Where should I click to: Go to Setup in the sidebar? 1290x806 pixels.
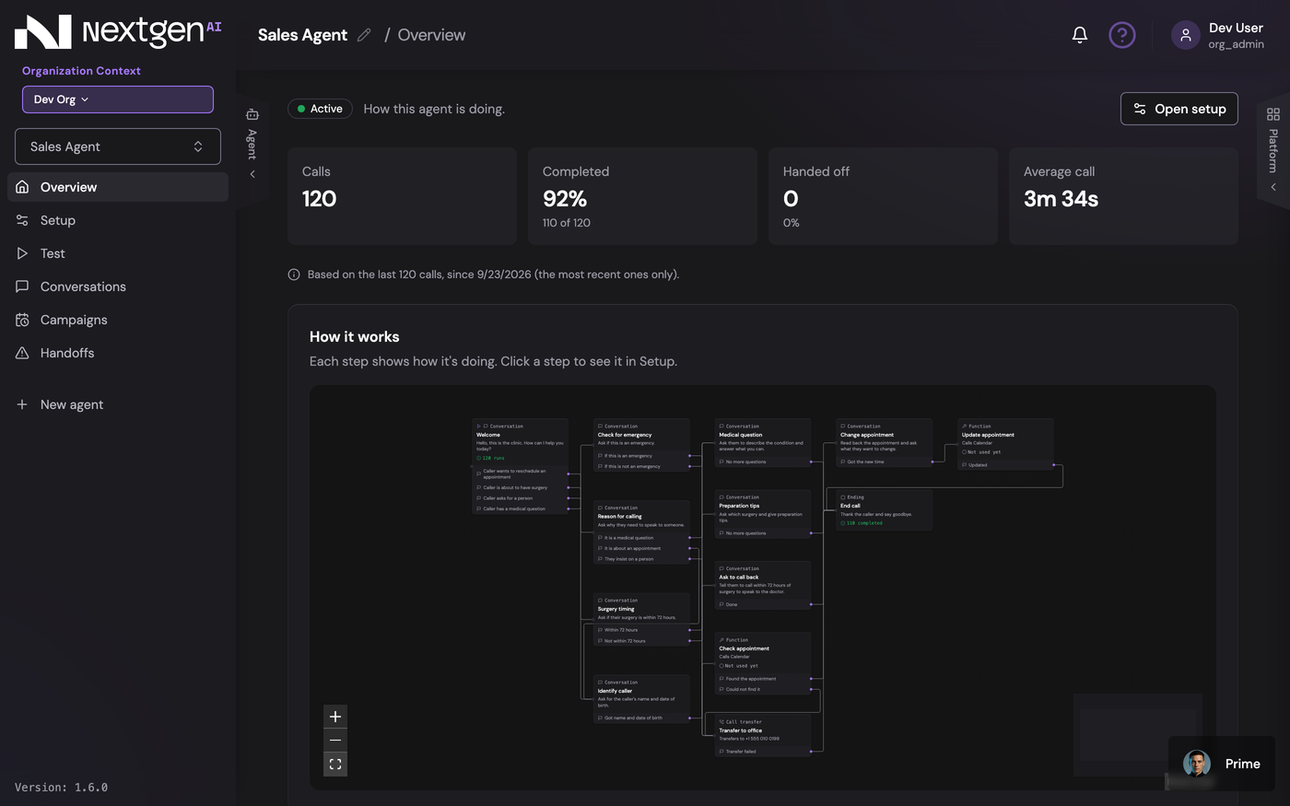tap(118, 220)
